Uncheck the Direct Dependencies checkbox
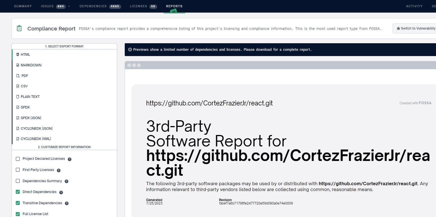Screen dimensions: 436x217 point(18,192)
